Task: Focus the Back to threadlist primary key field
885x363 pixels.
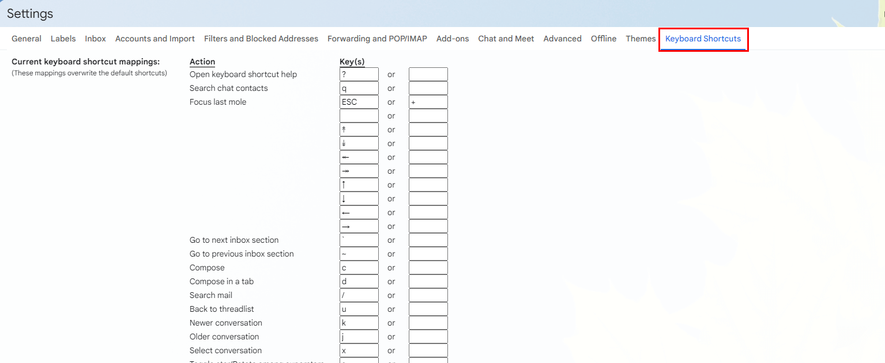Action: (x=359, y=309)
